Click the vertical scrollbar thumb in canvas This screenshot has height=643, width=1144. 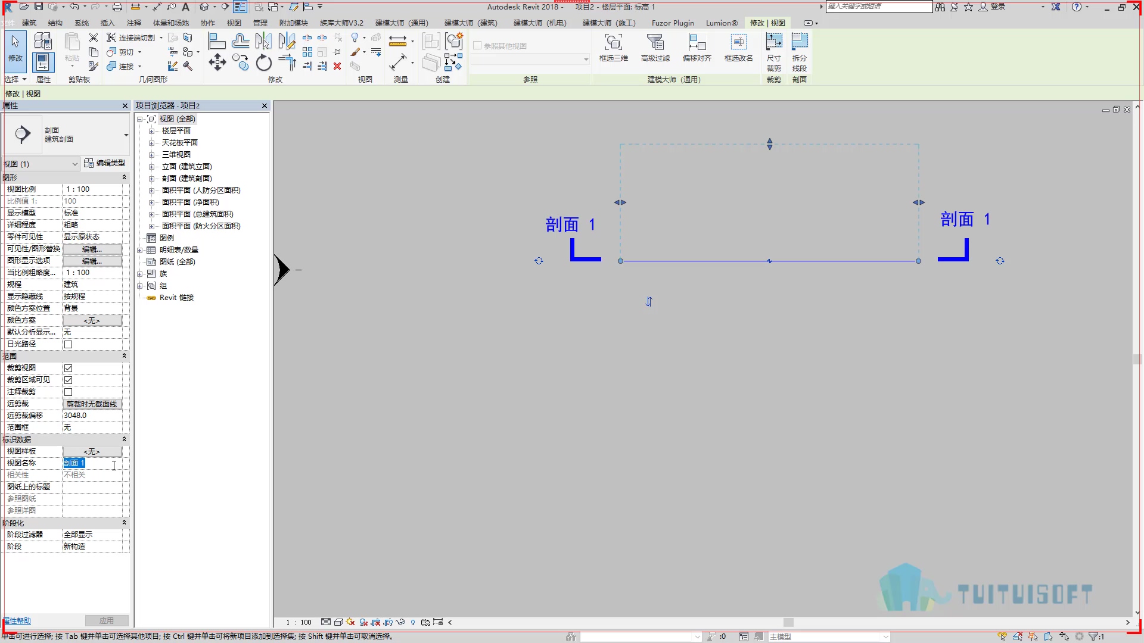click(1137, 359)
